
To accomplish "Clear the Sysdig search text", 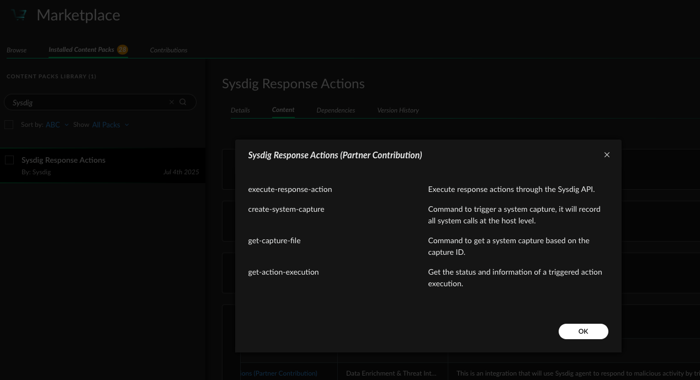I will click(172, 102).
